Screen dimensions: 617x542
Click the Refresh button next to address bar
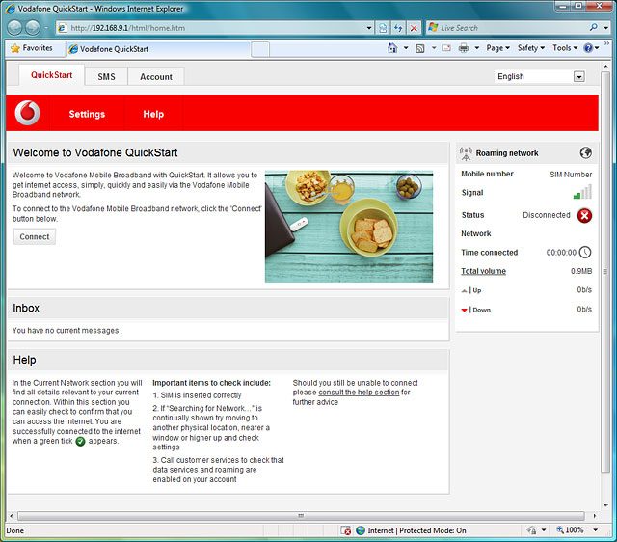click(398, 28)
